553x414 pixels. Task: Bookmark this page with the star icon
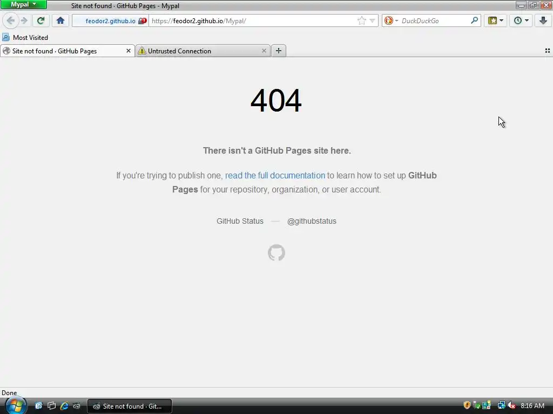[x=361, y=21]
